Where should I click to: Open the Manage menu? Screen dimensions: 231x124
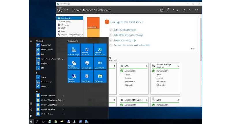pyautogui.click(x=176, y=10)
